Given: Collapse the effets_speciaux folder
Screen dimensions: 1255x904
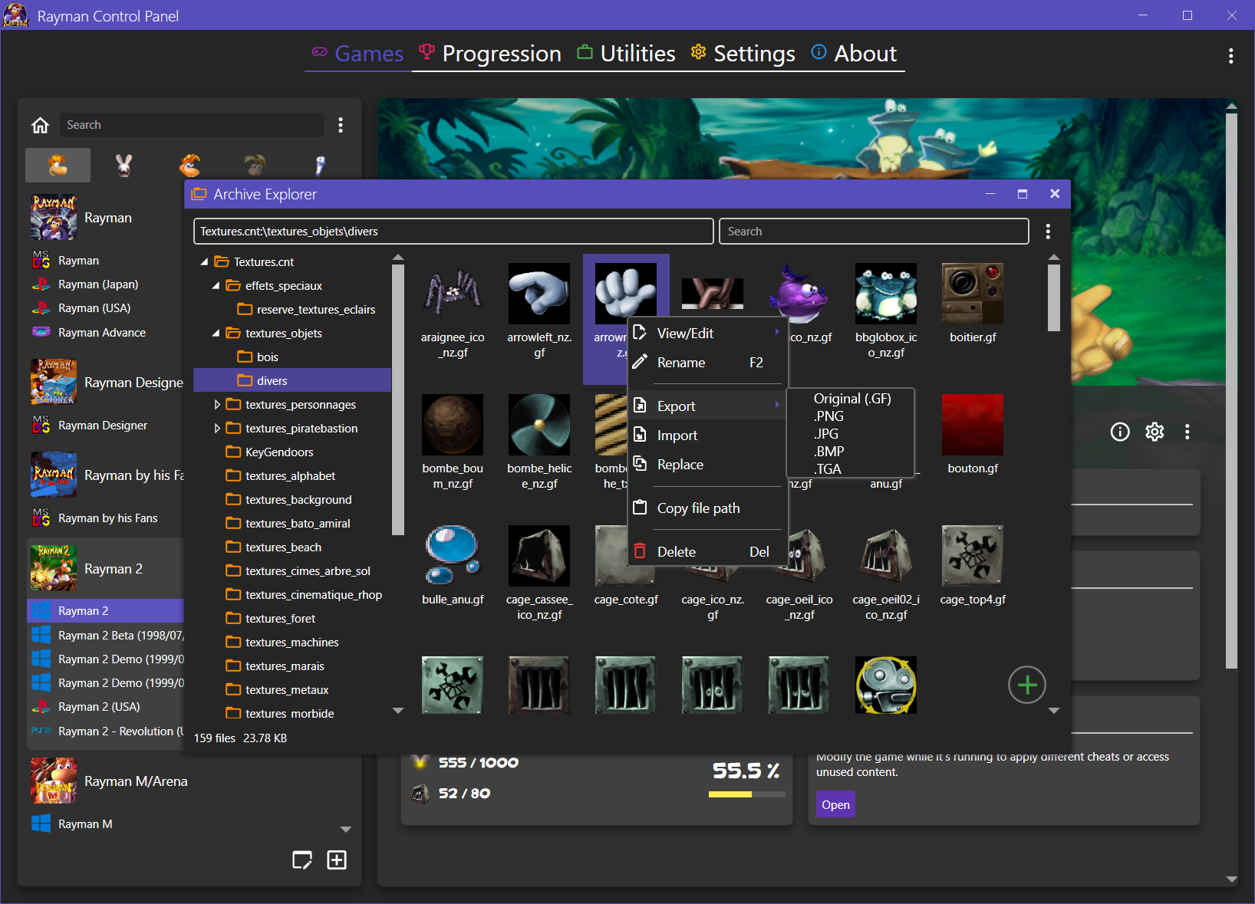Looking at the screenshot, I should [x=216, y=286].
